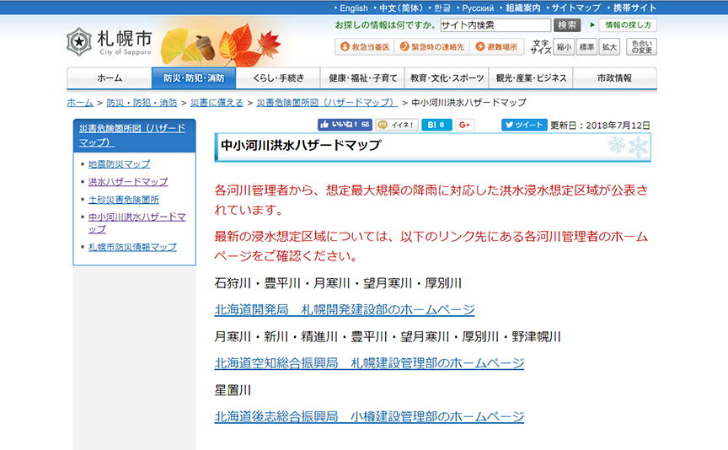Screen dimensions: 728x450
Task: Open 組織案内 organization guide
Action: [x=522, y=8]
